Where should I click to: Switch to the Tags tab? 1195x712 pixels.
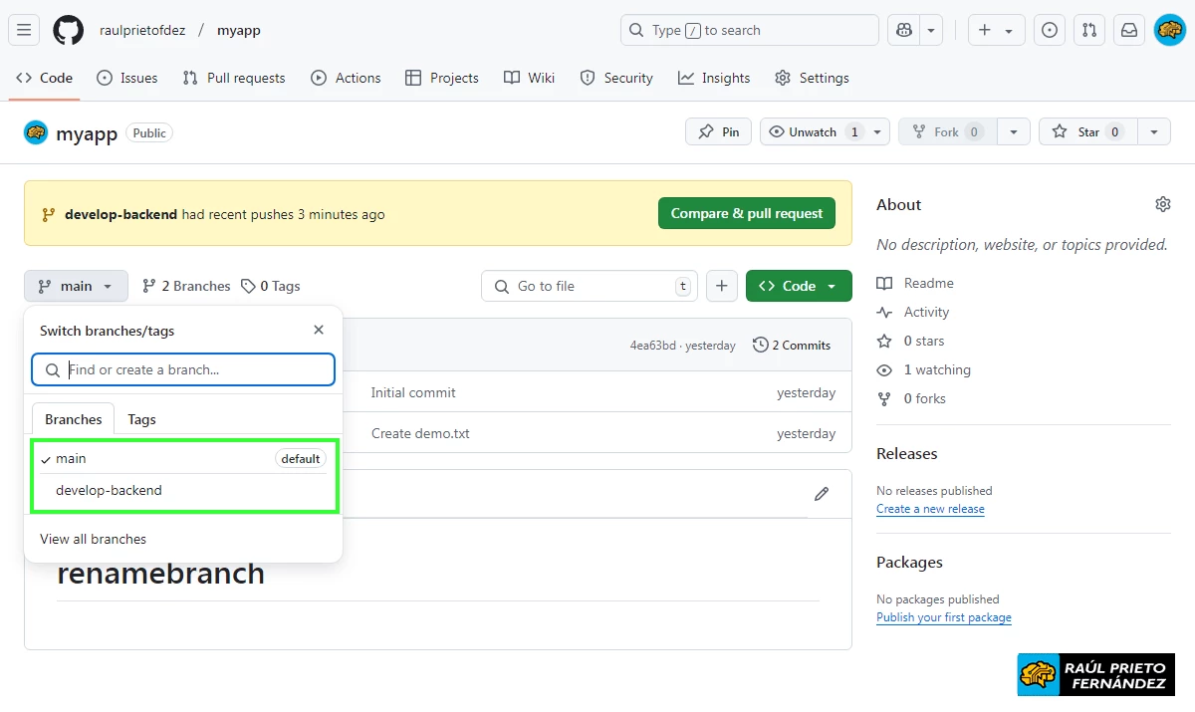pyautogui.click(x=141, y=419)
